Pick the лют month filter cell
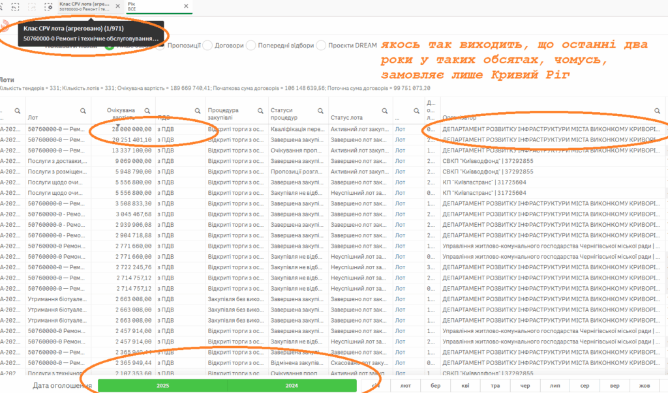This screenshot has height=393, width=668. [405, 386]
